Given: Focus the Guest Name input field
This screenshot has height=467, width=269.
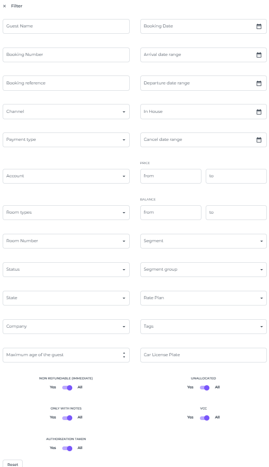Looking at the screenshot, I should point(66,26).
